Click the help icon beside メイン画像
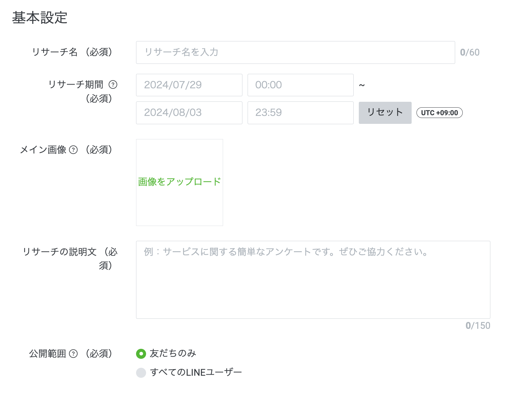 (x=74, y=150)
